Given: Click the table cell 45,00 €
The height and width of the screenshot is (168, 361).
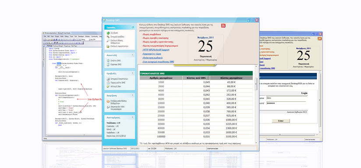Looking at the screenshot, I should (x=231, y=82).
